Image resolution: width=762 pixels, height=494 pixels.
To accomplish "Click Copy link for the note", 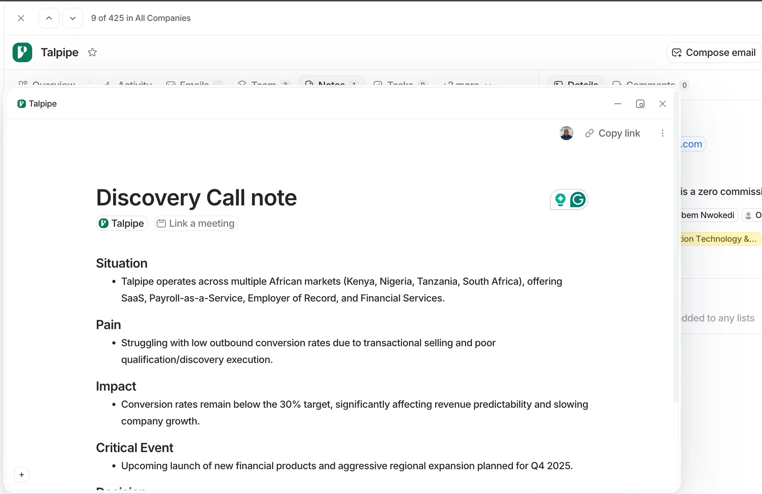I will 613,133.
